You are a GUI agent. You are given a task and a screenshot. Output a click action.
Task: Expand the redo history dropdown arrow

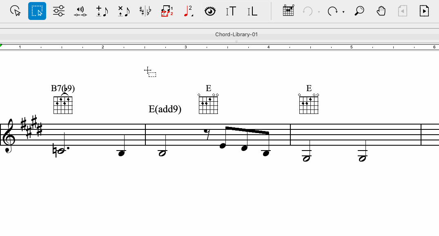(343, 12)
